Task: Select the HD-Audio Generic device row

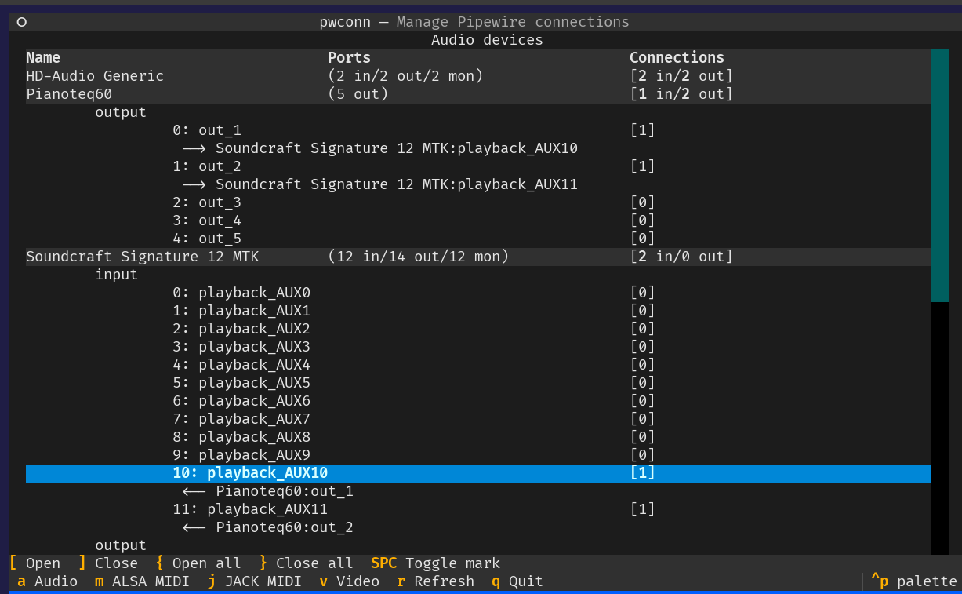Action: pos(478,76)
